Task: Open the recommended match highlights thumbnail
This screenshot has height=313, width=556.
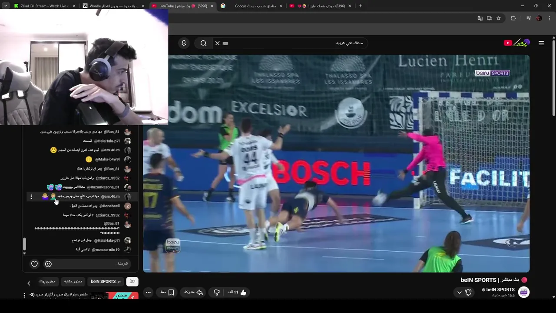Action: pyautogui.click(x=114, y=296)
